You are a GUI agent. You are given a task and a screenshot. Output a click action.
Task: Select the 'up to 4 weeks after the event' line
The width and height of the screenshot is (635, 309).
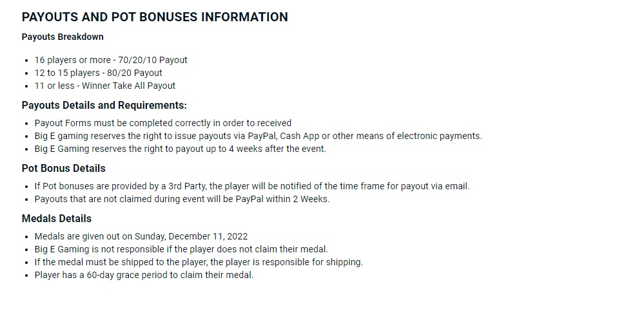click(180, 149)
